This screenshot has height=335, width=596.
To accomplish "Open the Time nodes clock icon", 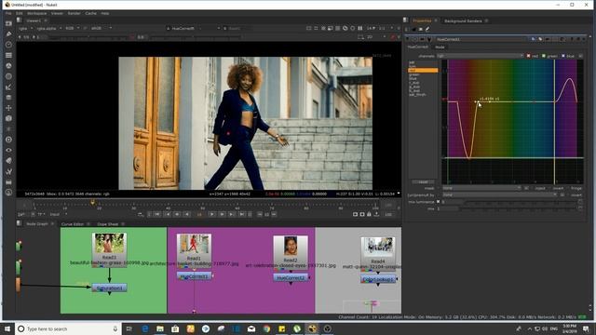I will click(x=8, y=45).
